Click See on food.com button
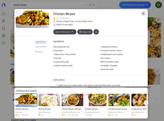Image resolution: width=164 pixels, height=121 pixels. click(65, 32)
